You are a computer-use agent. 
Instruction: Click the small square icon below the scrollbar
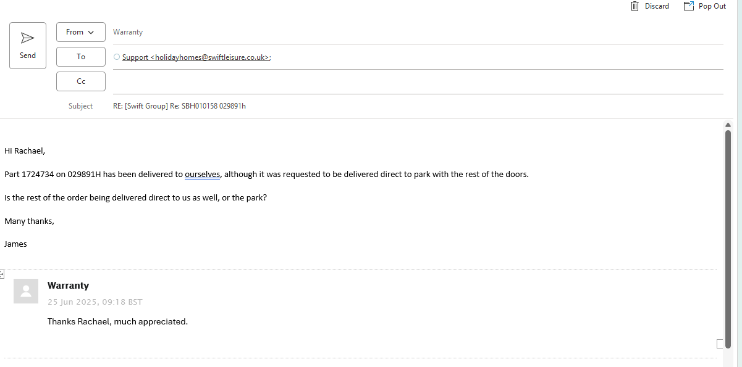[x=719, y=344]
